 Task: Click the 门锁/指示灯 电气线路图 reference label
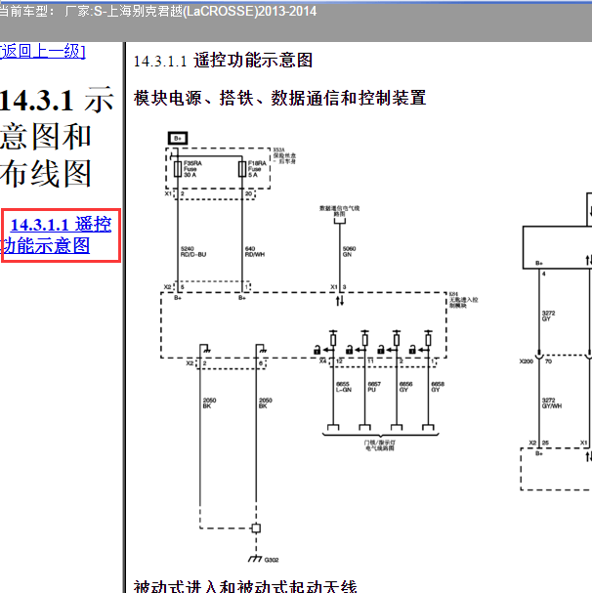point(380,445)
